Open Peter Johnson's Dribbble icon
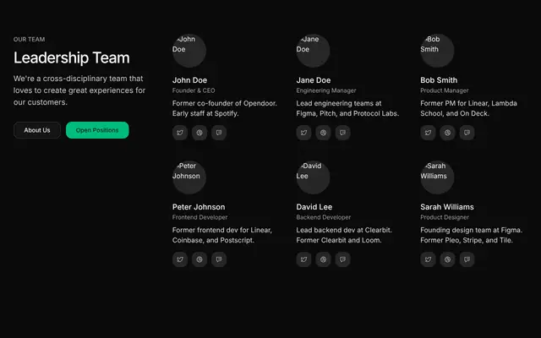 [x=199, y=259]
